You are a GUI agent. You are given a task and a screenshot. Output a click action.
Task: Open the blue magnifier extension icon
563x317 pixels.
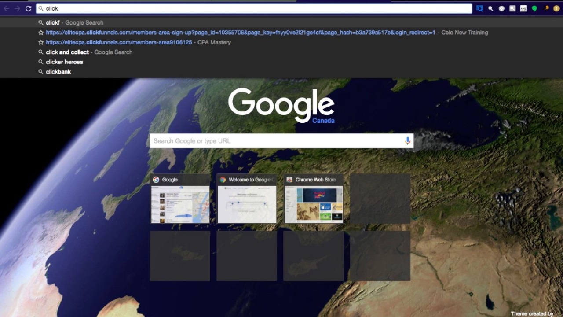[x=479, y=8]
